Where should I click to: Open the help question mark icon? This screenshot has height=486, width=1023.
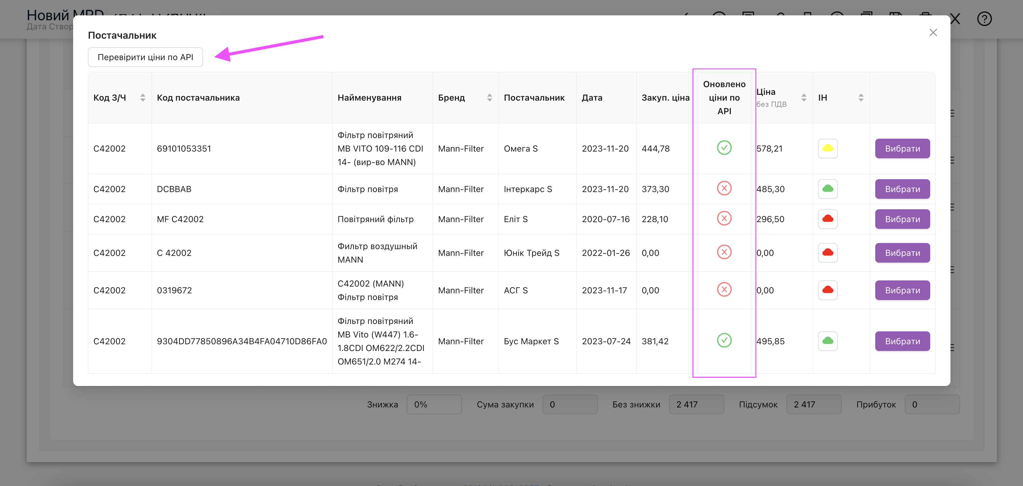[984, 19]
